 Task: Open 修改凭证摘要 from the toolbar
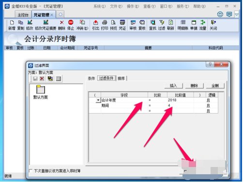click(46, 25)
